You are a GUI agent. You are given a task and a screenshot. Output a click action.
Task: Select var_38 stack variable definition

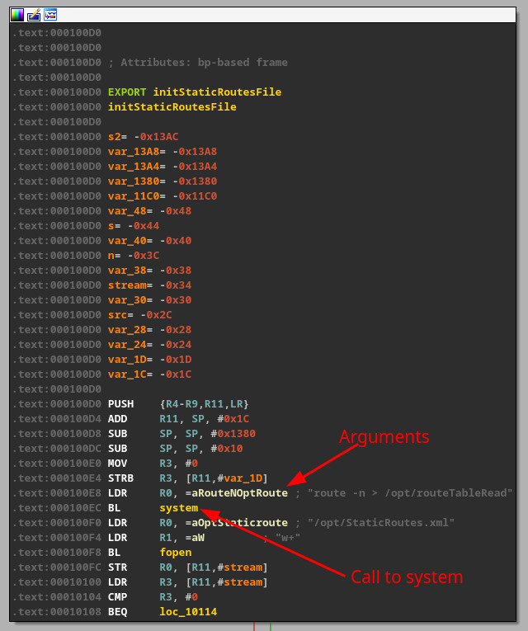tap(149, 271)
